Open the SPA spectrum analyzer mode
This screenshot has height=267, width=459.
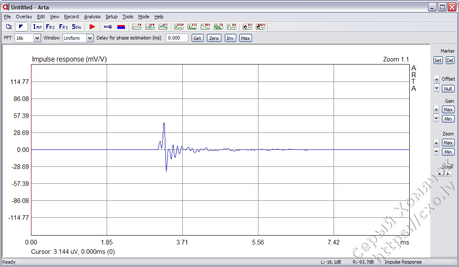pos(76,26)
